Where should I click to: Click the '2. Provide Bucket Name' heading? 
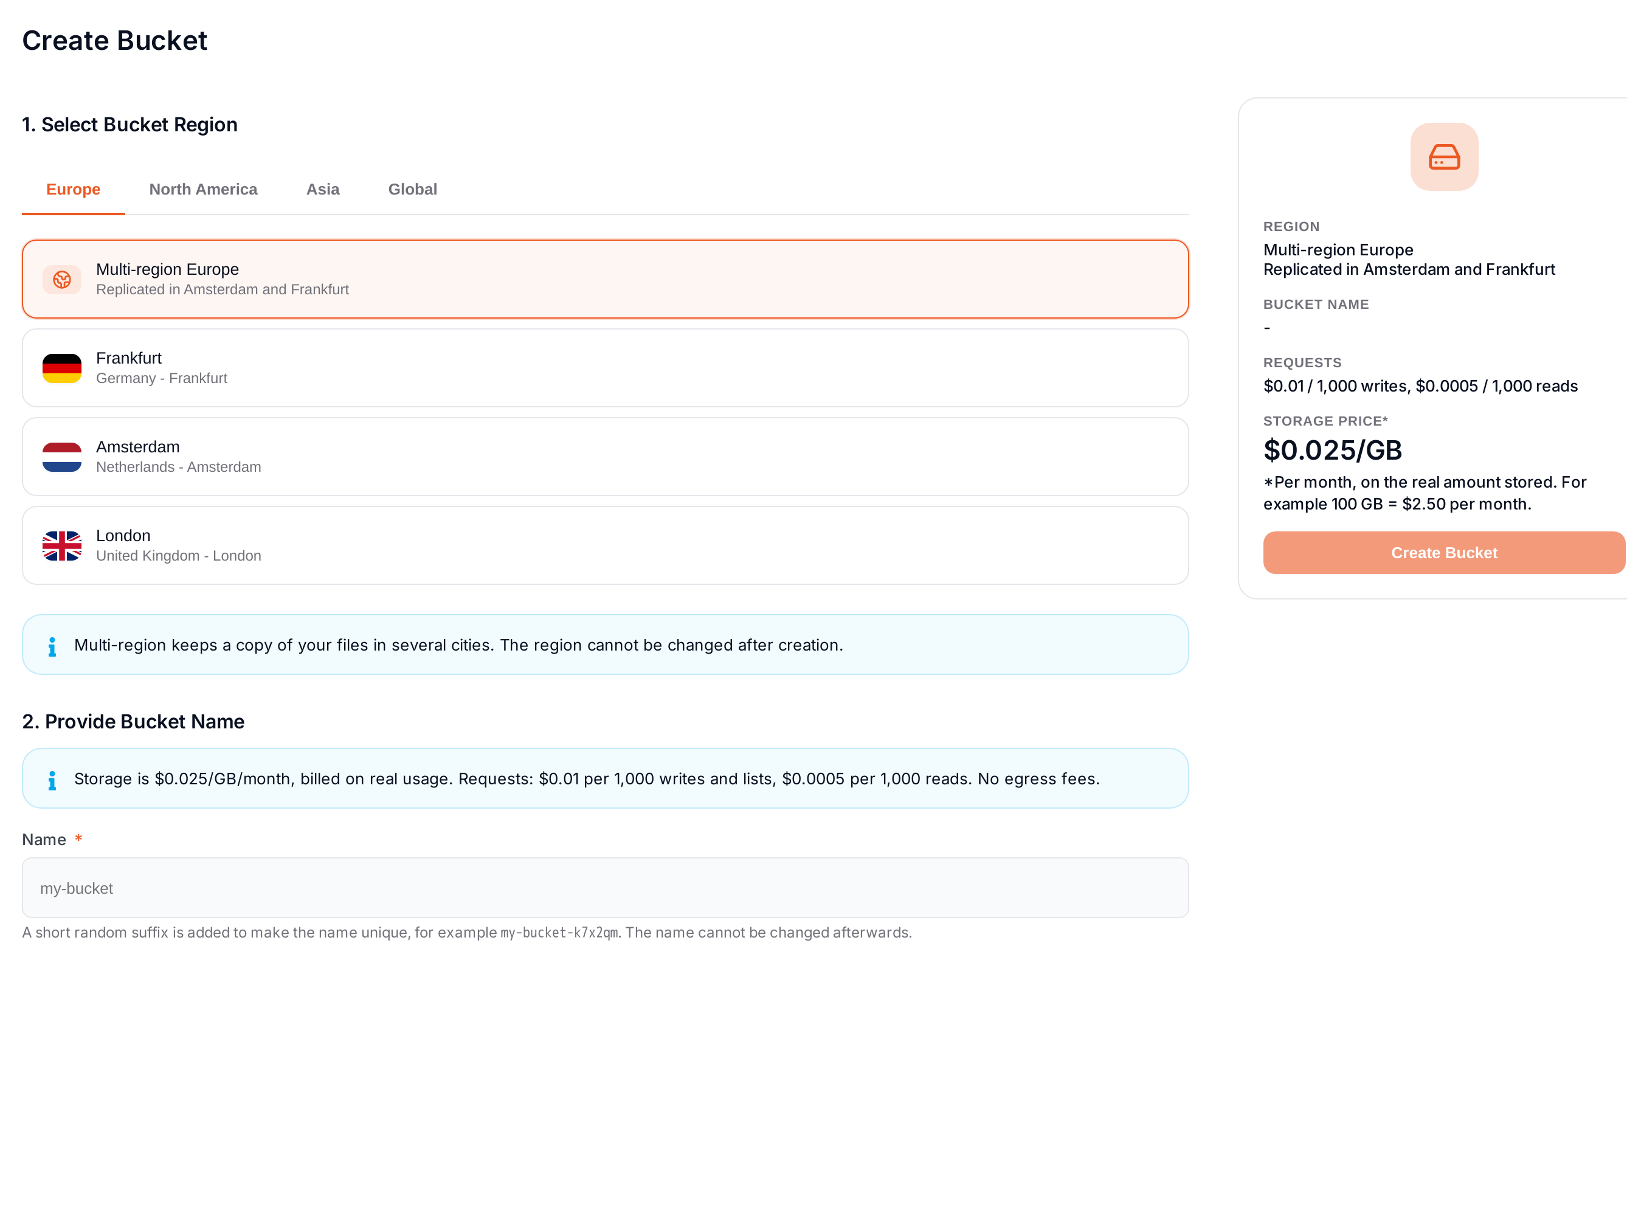coord(133,722)
